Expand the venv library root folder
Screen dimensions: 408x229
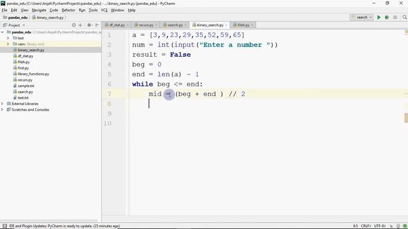[8, 44]
